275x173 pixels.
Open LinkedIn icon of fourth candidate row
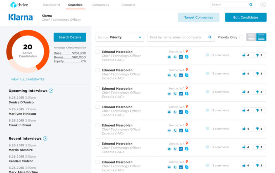(x=181, y=112)
